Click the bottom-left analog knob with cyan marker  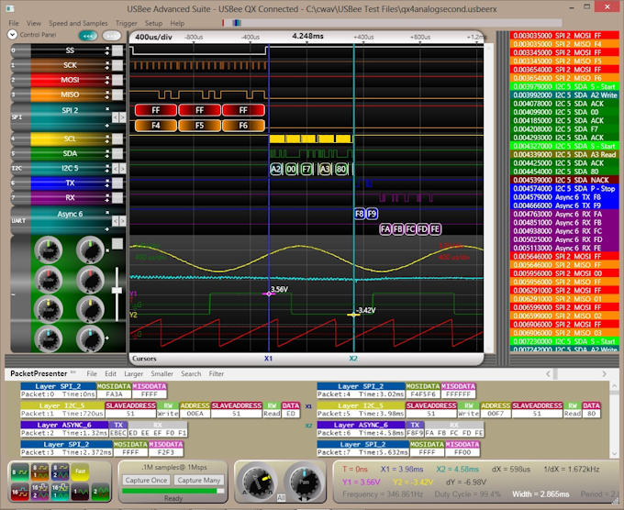tap(48, 338)
